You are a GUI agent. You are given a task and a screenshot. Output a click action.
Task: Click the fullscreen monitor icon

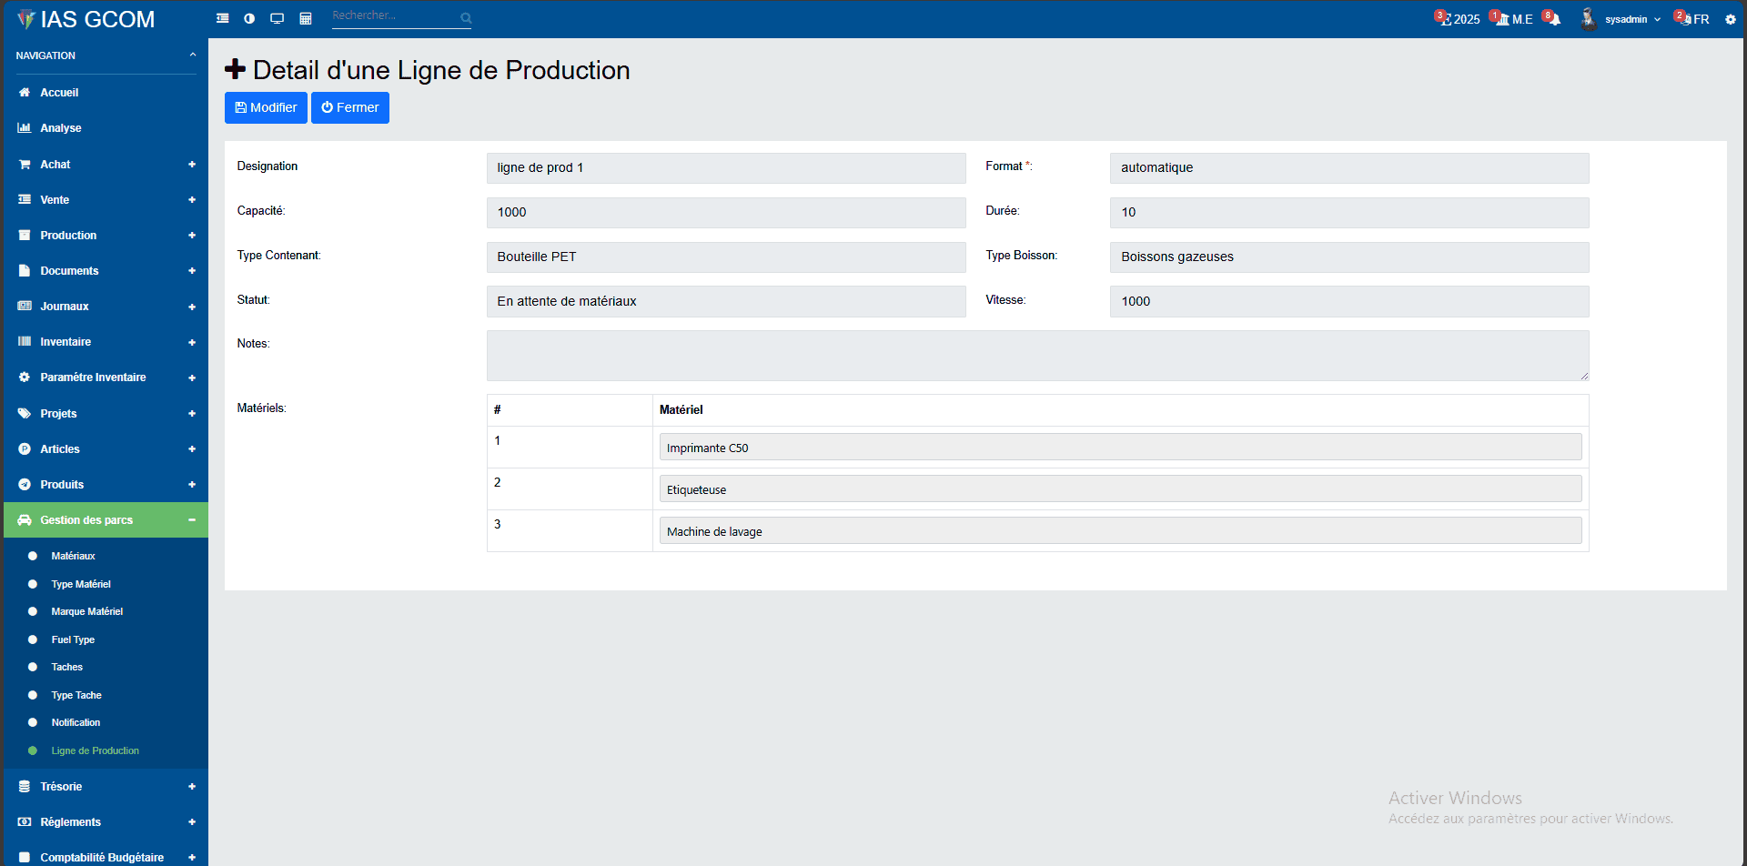[x=277, y=17]
